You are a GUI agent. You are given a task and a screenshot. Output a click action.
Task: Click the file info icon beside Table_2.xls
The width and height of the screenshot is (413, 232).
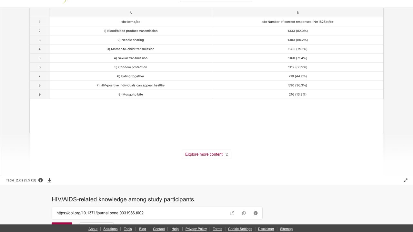41,180
